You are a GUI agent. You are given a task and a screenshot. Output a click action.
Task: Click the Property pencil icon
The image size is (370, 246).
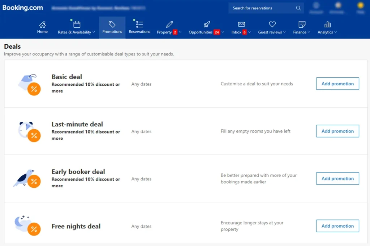click(x=169, y=24)
